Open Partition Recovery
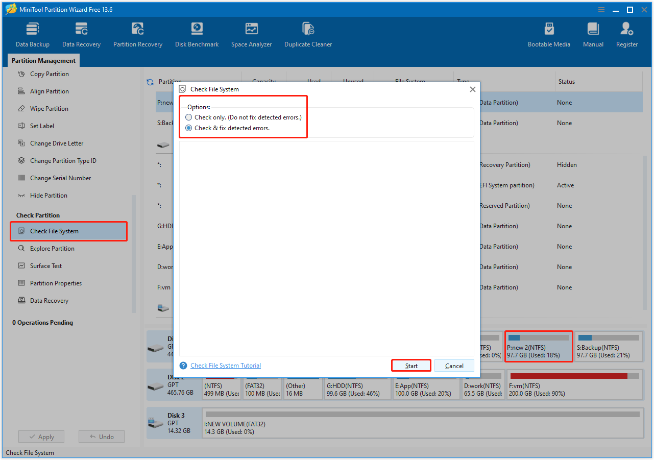 click(x=138, y=35)
